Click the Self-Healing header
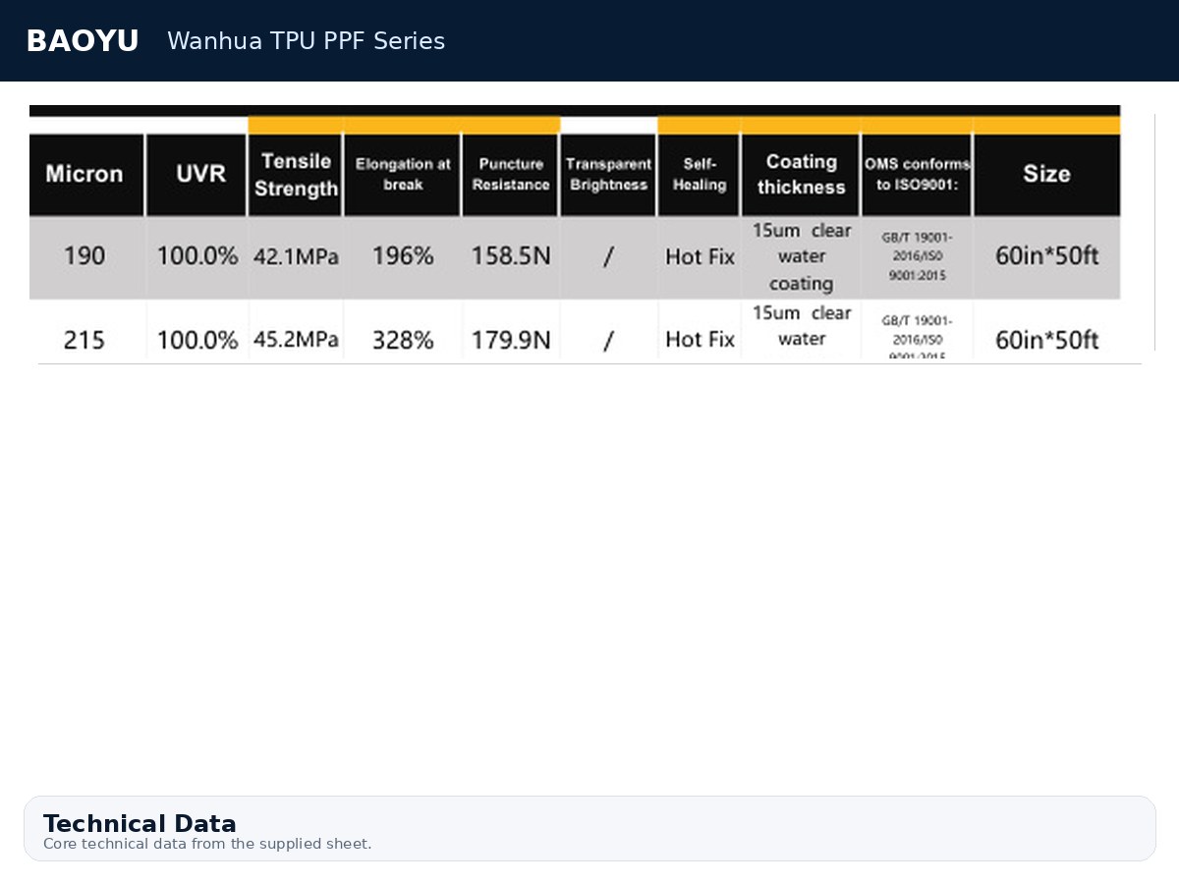This screenshot has height=884, width=1179. click(700, 175)
